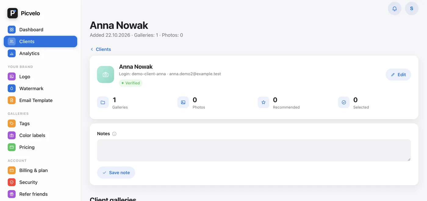
Task: Click the Tags label icon
Action: coord(12,123)
